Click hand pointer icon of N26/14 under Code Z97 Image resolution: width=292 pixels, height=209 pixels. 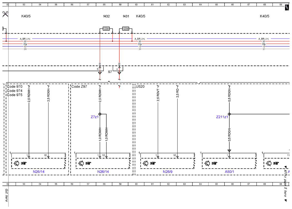click(x=88, y=163)
